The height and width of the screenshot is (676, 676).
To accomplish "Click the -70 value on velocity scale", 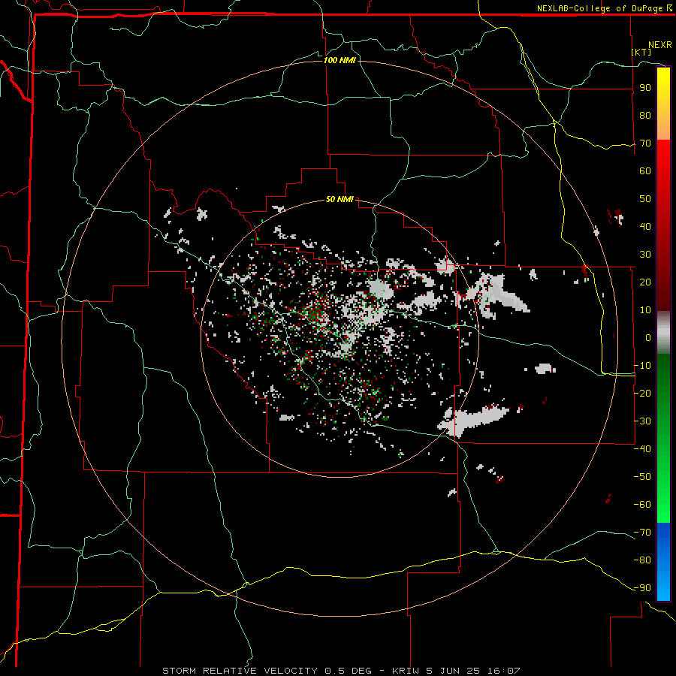I will pos(642,533).
